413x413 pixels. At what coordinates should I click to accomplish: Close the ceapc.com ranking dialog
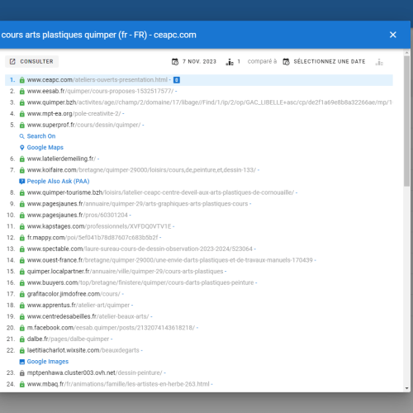click(393, 35)
